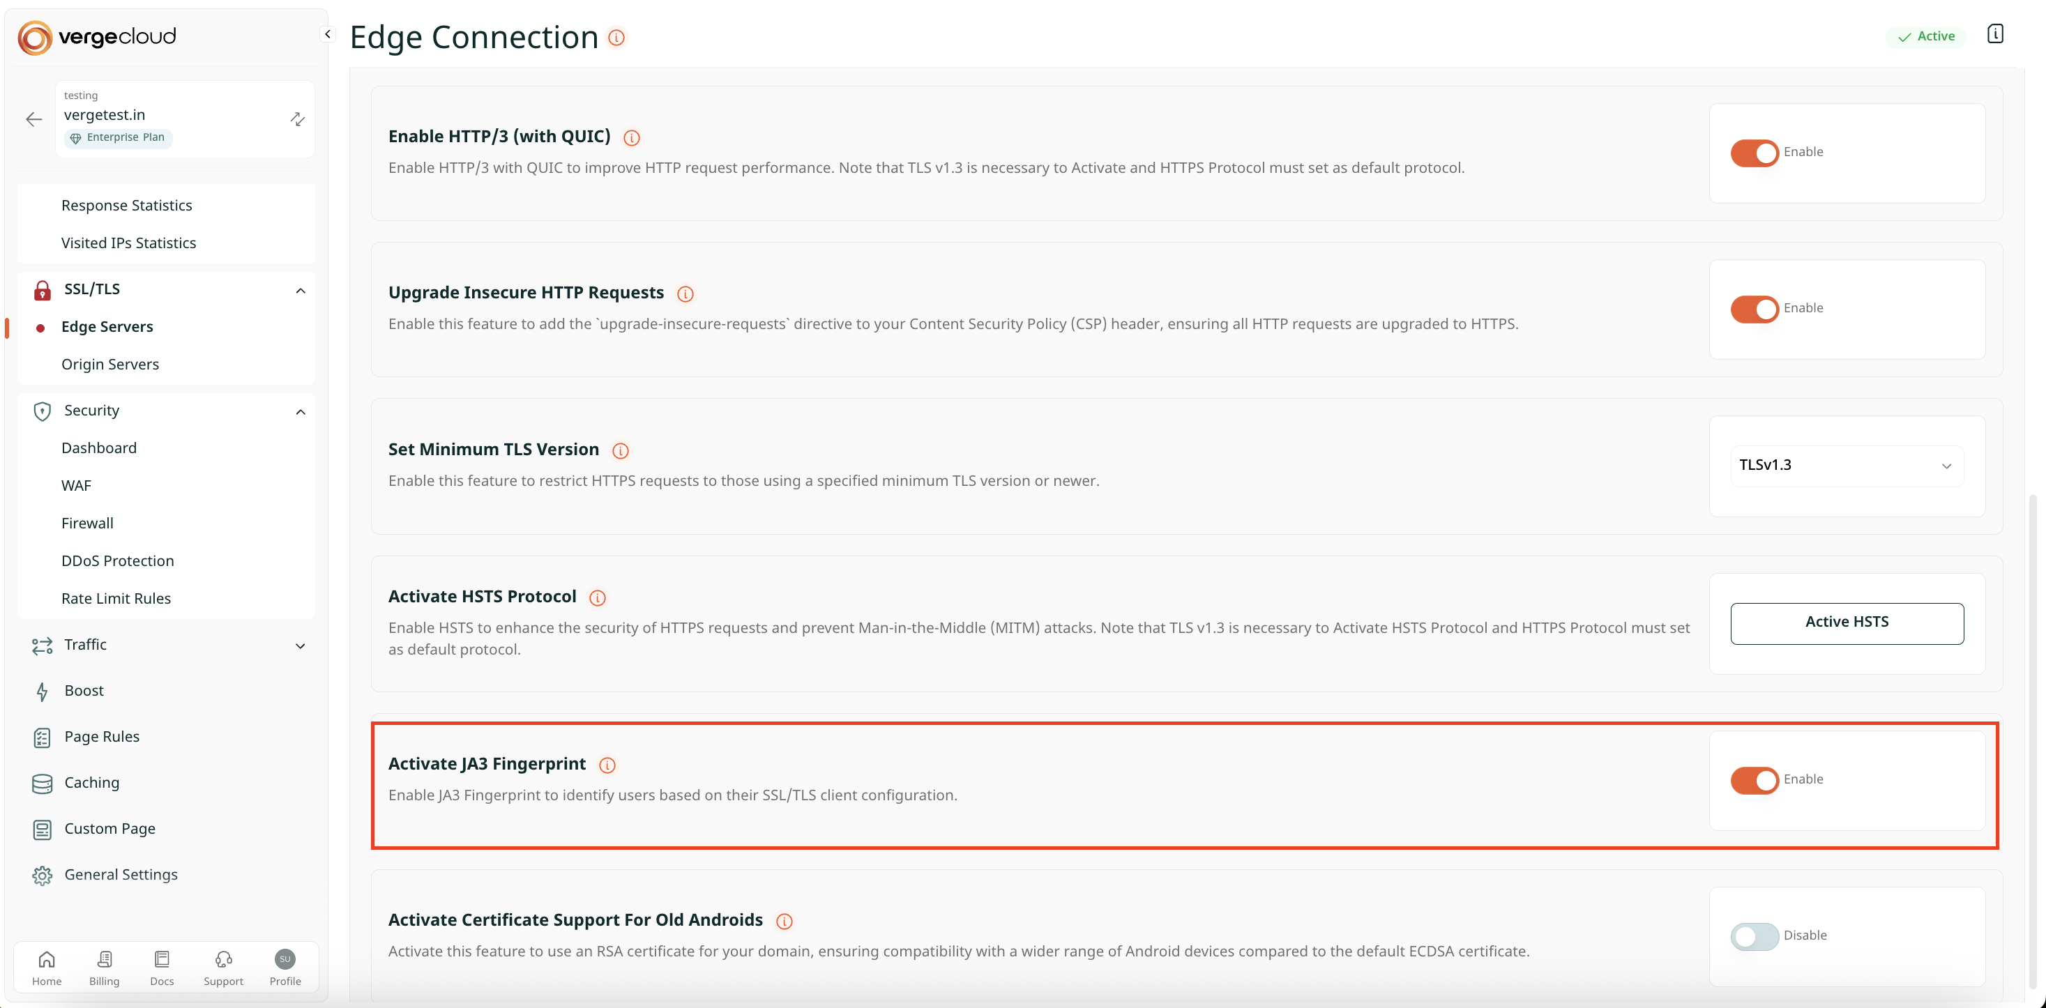The height and width of the screenshot is (1008, 2046).
Task: Open the TLSv1.3 minimum version dropdown
Action: click(1846, 465)
